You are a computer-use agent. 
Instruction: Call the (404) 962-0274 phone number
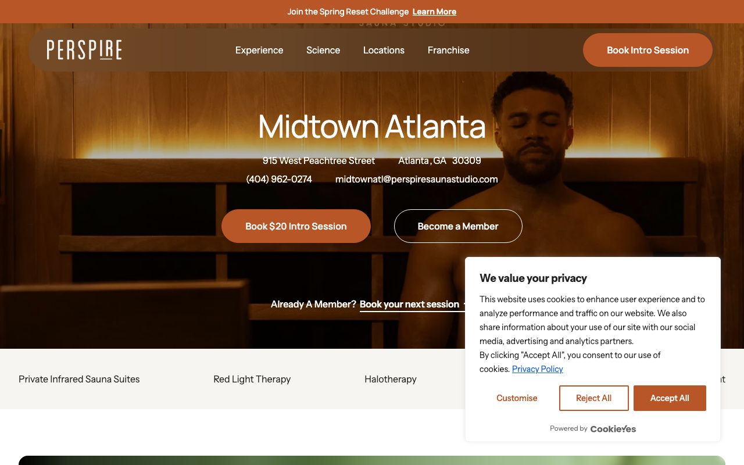[279, 179]
